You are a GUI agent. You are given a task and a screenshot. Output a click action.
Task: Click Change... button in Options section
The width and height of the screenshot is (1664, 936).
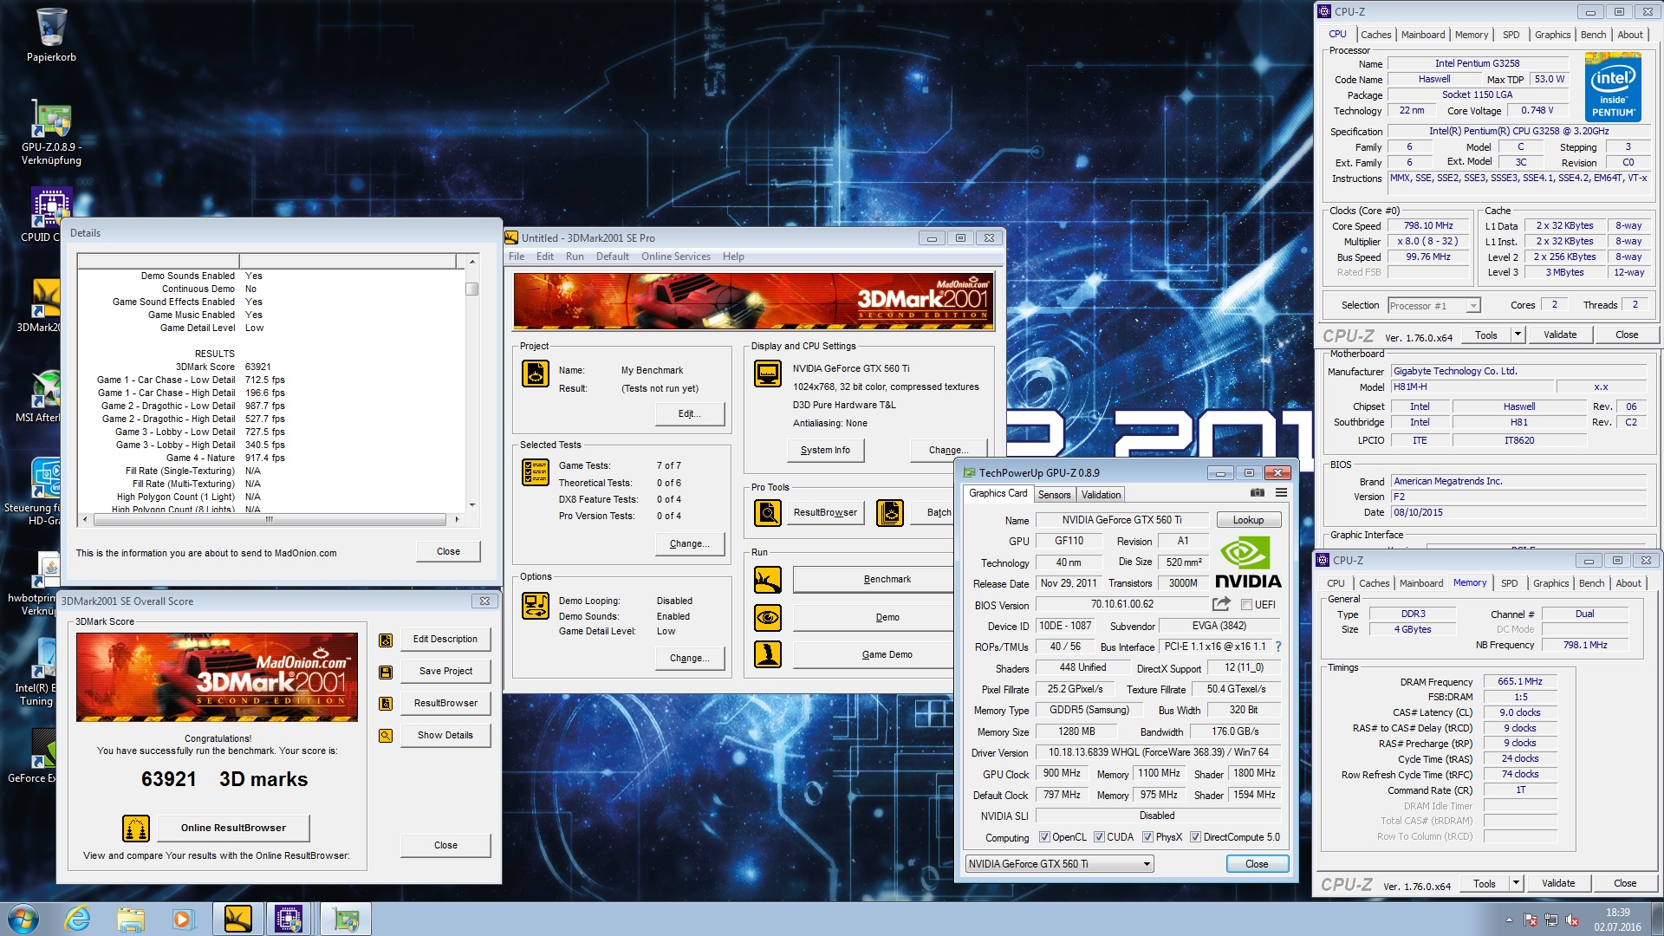[x=689, y=658]
